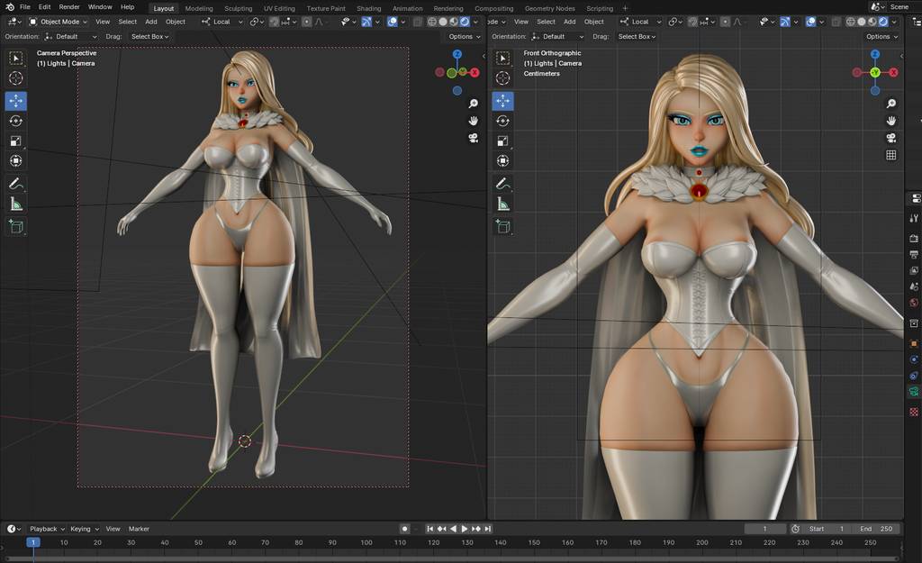Select the Scale tool in the right viewport
The image size is (922, 563).
pos(503,141)
